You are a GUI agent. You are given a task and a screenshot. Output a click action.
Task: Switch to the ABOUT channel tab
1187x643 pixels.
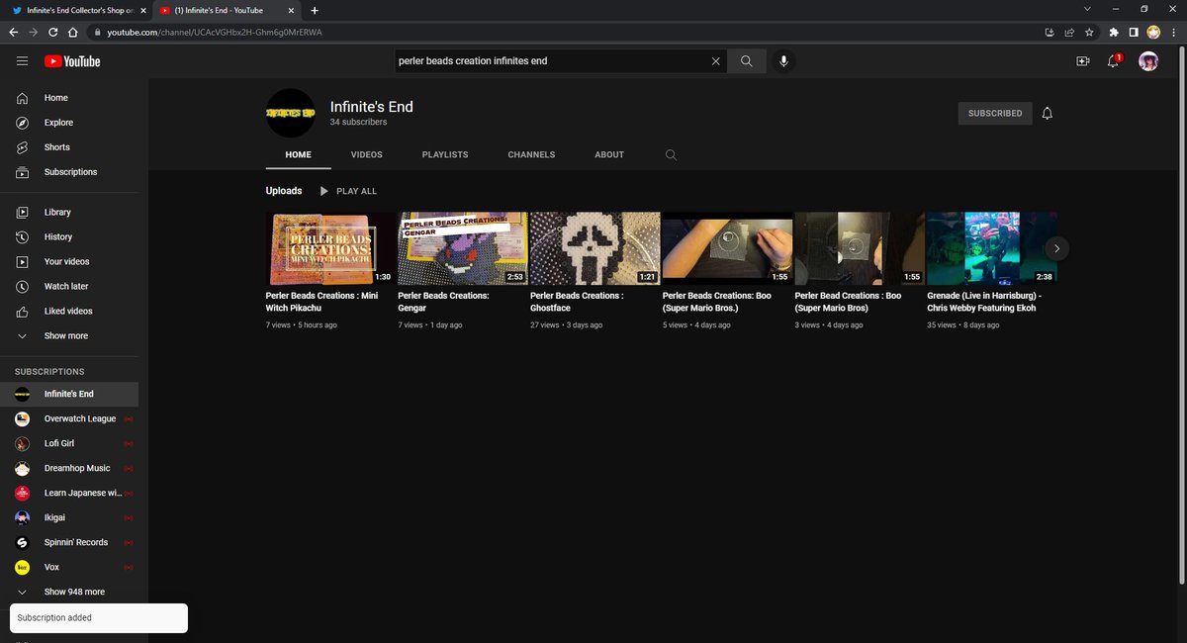(609, 155)
